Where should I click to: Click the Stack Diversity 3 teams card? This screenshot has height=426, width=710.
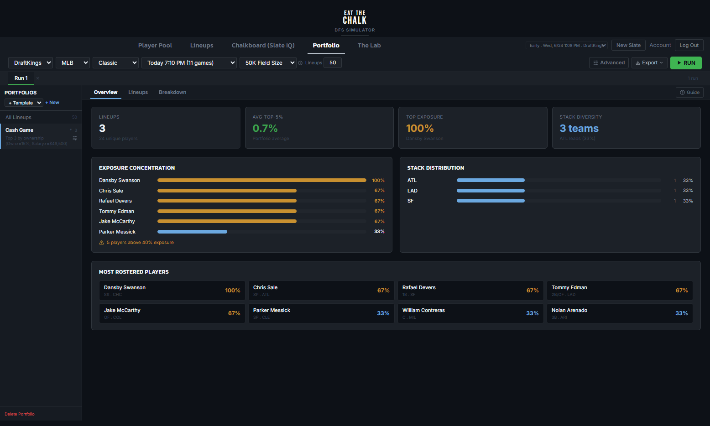tap(626, 128)
